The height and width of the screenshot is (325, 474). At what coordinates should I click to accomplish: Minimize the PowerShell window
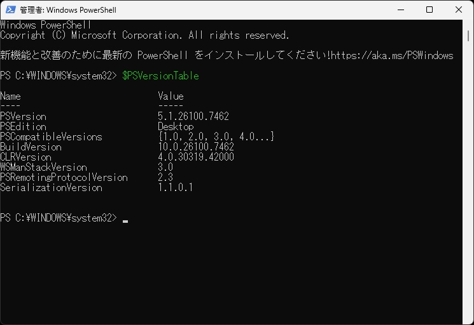[x=400, y=10]
